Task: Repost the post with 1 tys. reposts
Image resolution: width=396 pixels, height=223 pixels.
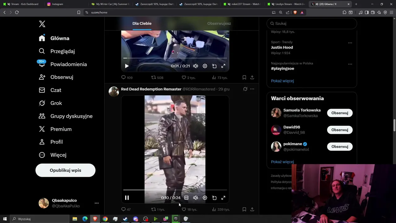Action: pyautogui.click(x=158, y=209)
